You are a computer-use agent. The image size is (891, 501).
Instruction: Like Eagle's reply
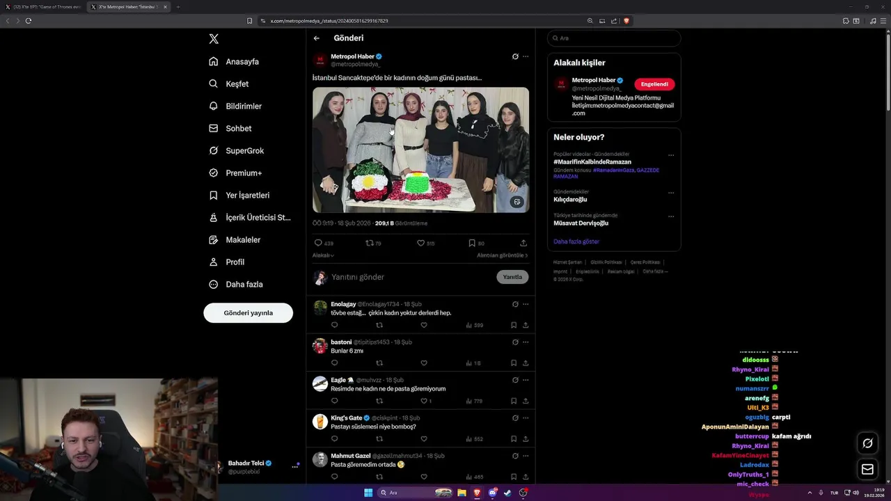click(x=425, y=401)
